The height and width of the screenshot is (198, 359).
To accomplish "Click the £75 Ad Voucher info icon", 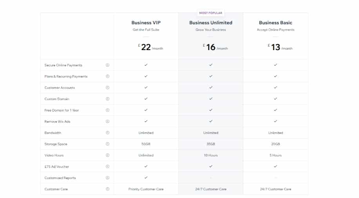I will coord(107,166).
